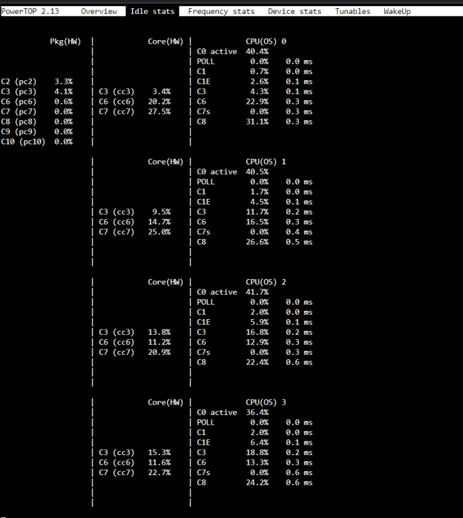463x518 pixels.
Task: Click core C6 (cc6) 20.2% value
Action: click(159, 102)
